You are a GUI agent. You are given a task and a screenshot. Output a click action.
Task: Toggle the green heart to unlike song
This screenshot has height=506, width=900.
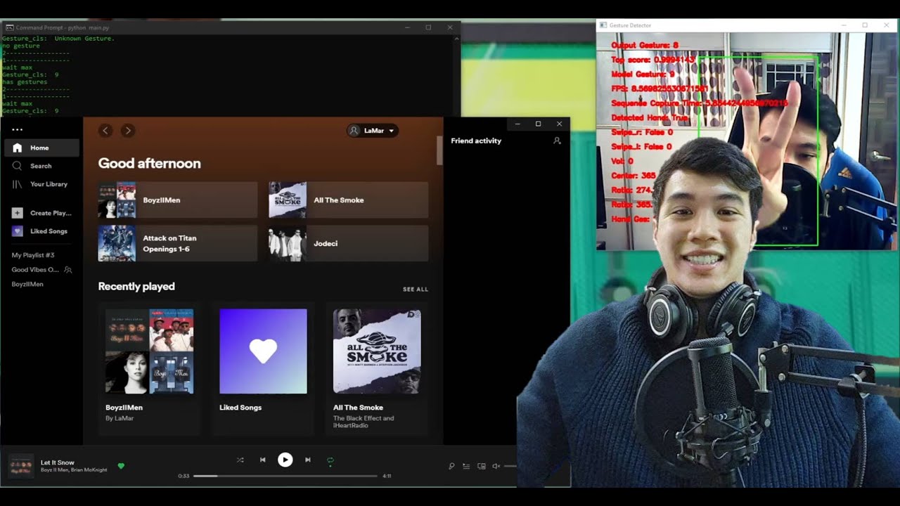pyautogui.click(x=121, y=465)
